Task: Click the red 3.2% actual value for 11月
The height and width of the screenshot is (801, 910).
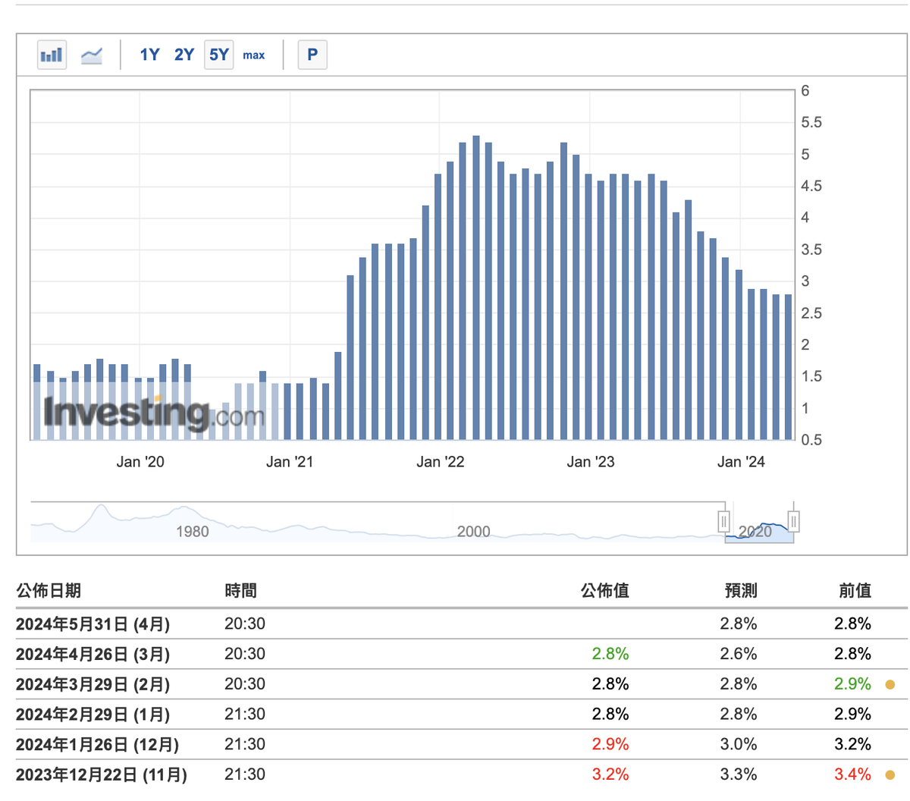Action: (x=610, y=774)
